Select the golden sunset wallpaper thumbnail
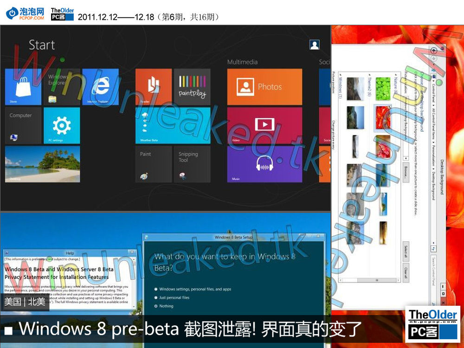 (x=383, y=233)
